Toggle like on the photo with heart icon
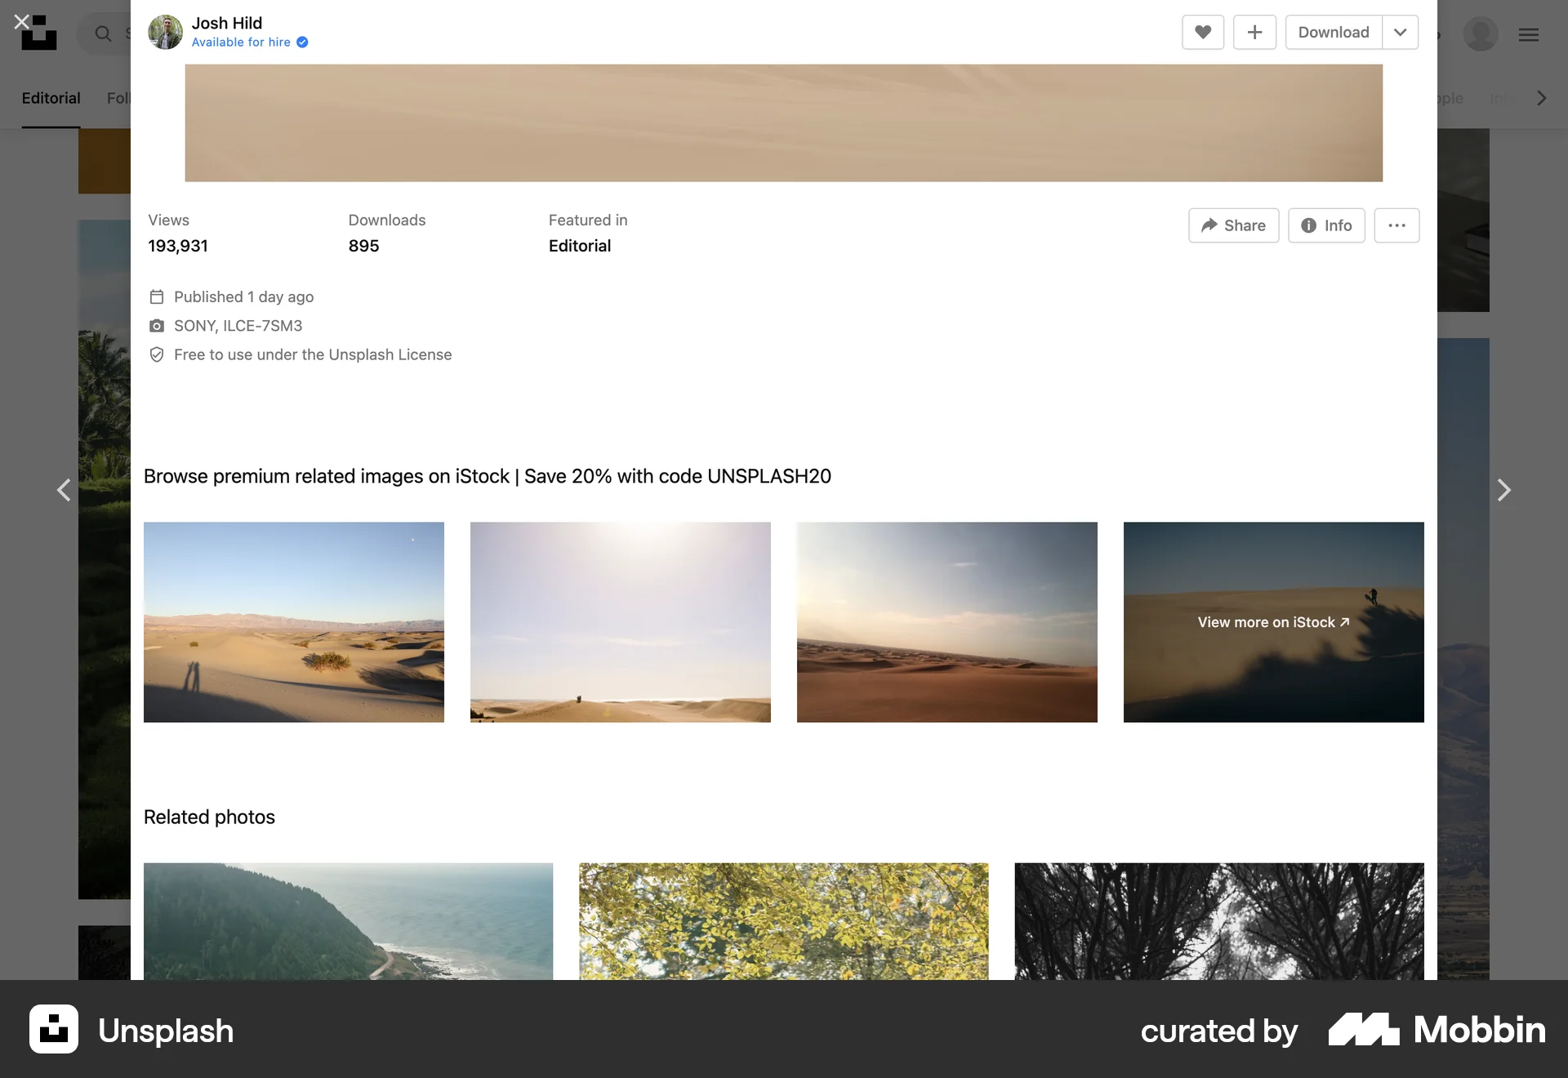 [x=1202, y=32]
